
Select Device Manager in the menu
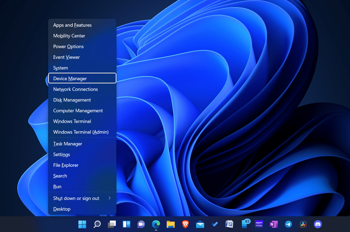[82, 78]
